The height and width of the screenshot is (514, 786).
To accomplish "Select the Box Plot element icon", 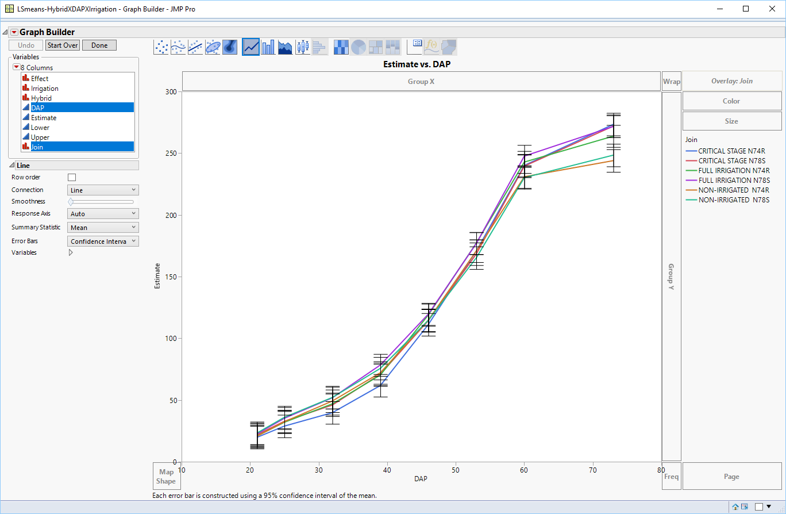I will click(x=302, y=47).
